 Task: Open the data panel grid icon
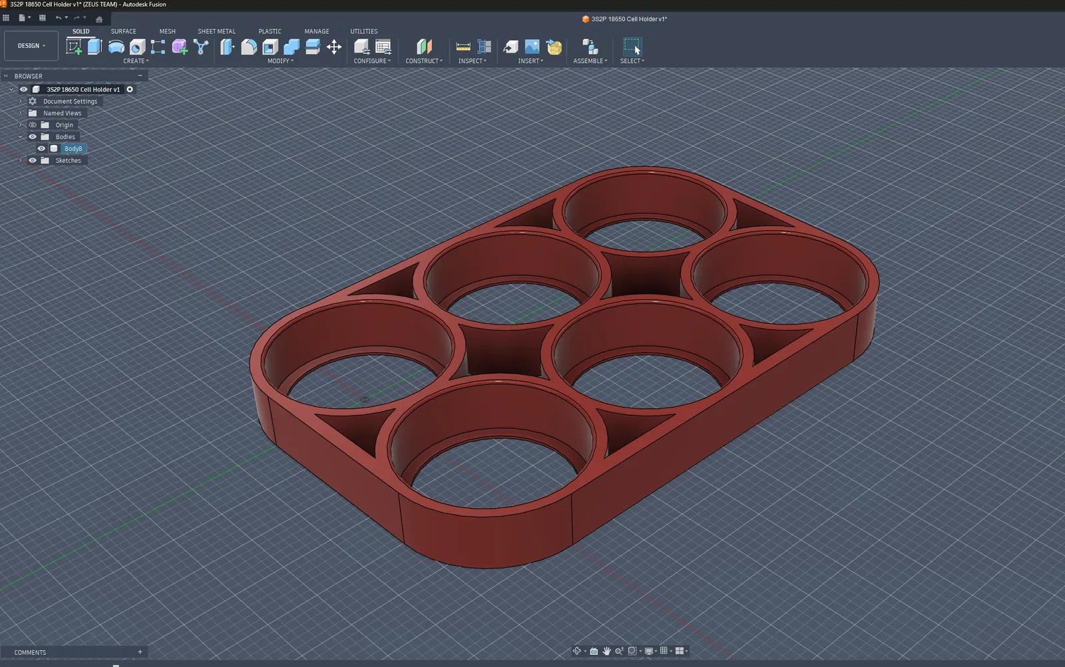pos(6,18)
